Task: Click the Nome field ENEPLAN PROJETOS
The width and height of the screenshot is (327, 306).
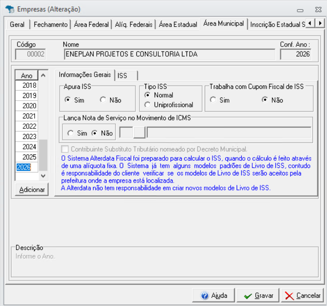Action: click(x=170, y=54)
